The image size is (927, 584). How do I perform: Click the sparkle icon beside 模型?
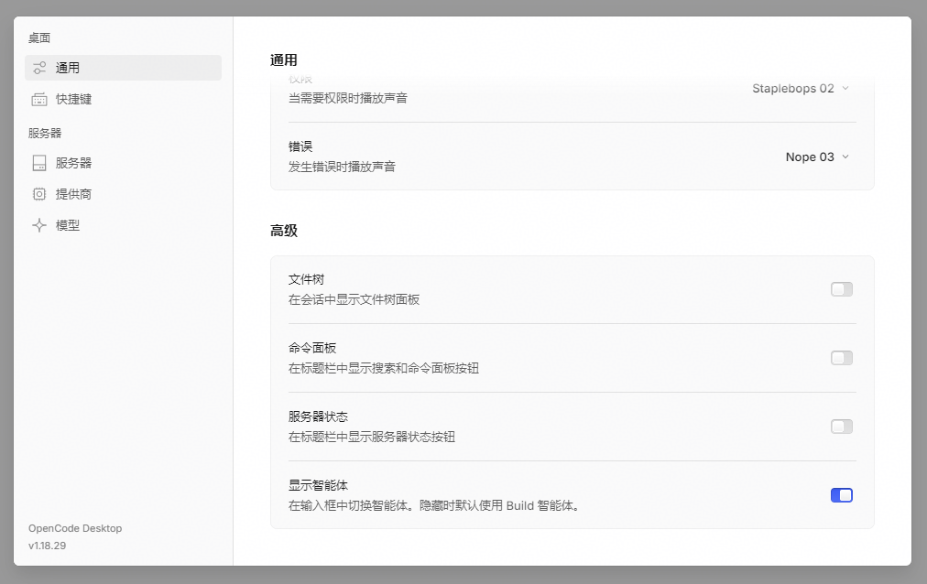click(x=39, y=225)
